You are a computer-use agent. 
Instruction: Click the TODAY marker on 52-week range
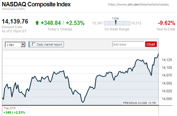tap(116, 22)
